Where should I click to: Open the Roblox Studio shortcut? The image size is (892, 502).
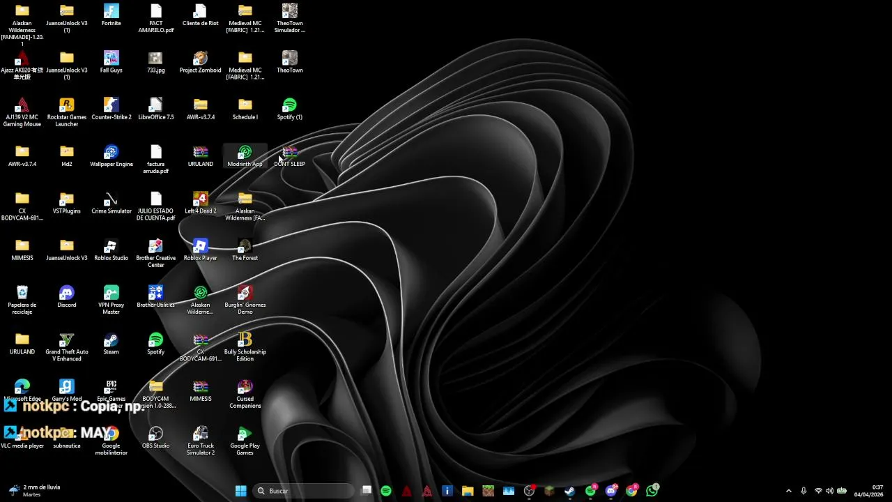(x=111, y=250)
